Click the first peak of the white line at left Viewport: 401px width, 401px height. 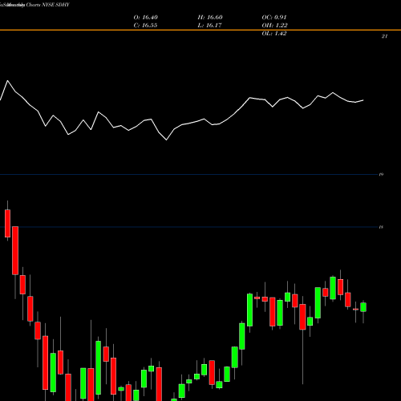pos(7,80)
